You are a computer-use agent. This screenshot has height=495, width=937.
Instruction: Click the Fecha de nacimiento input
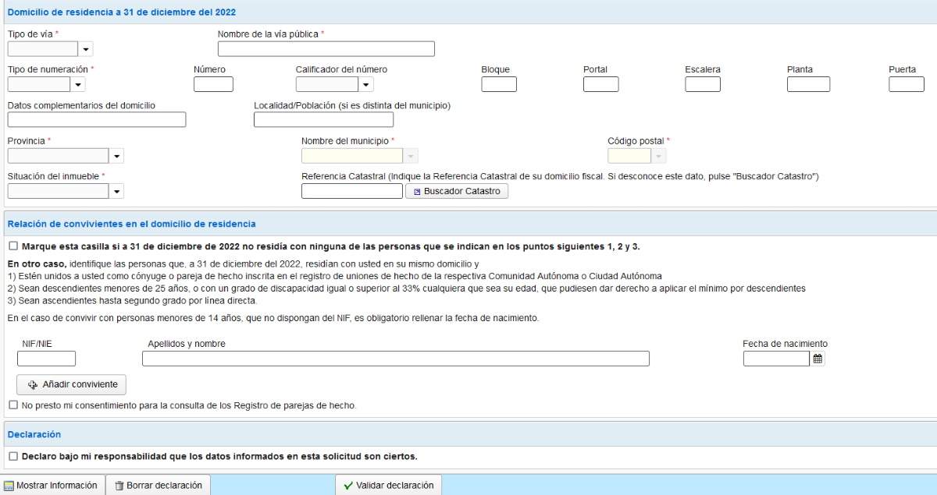pyautogui.click(x=776, y=359)
